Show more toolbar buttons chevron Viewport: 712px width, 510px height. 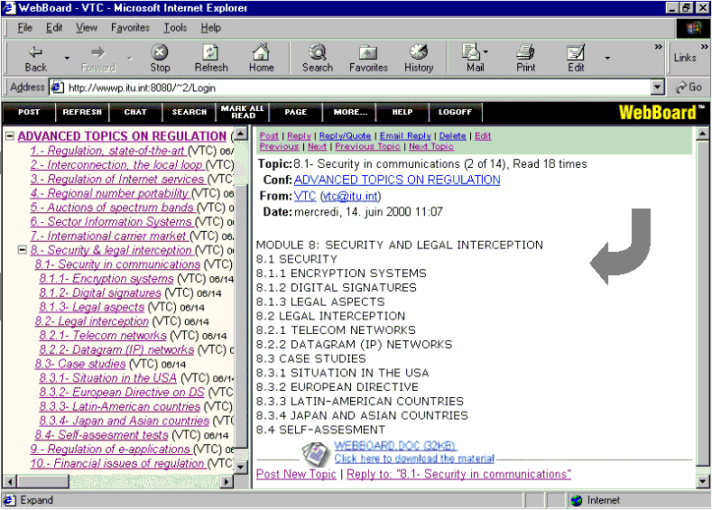point(658,47)
